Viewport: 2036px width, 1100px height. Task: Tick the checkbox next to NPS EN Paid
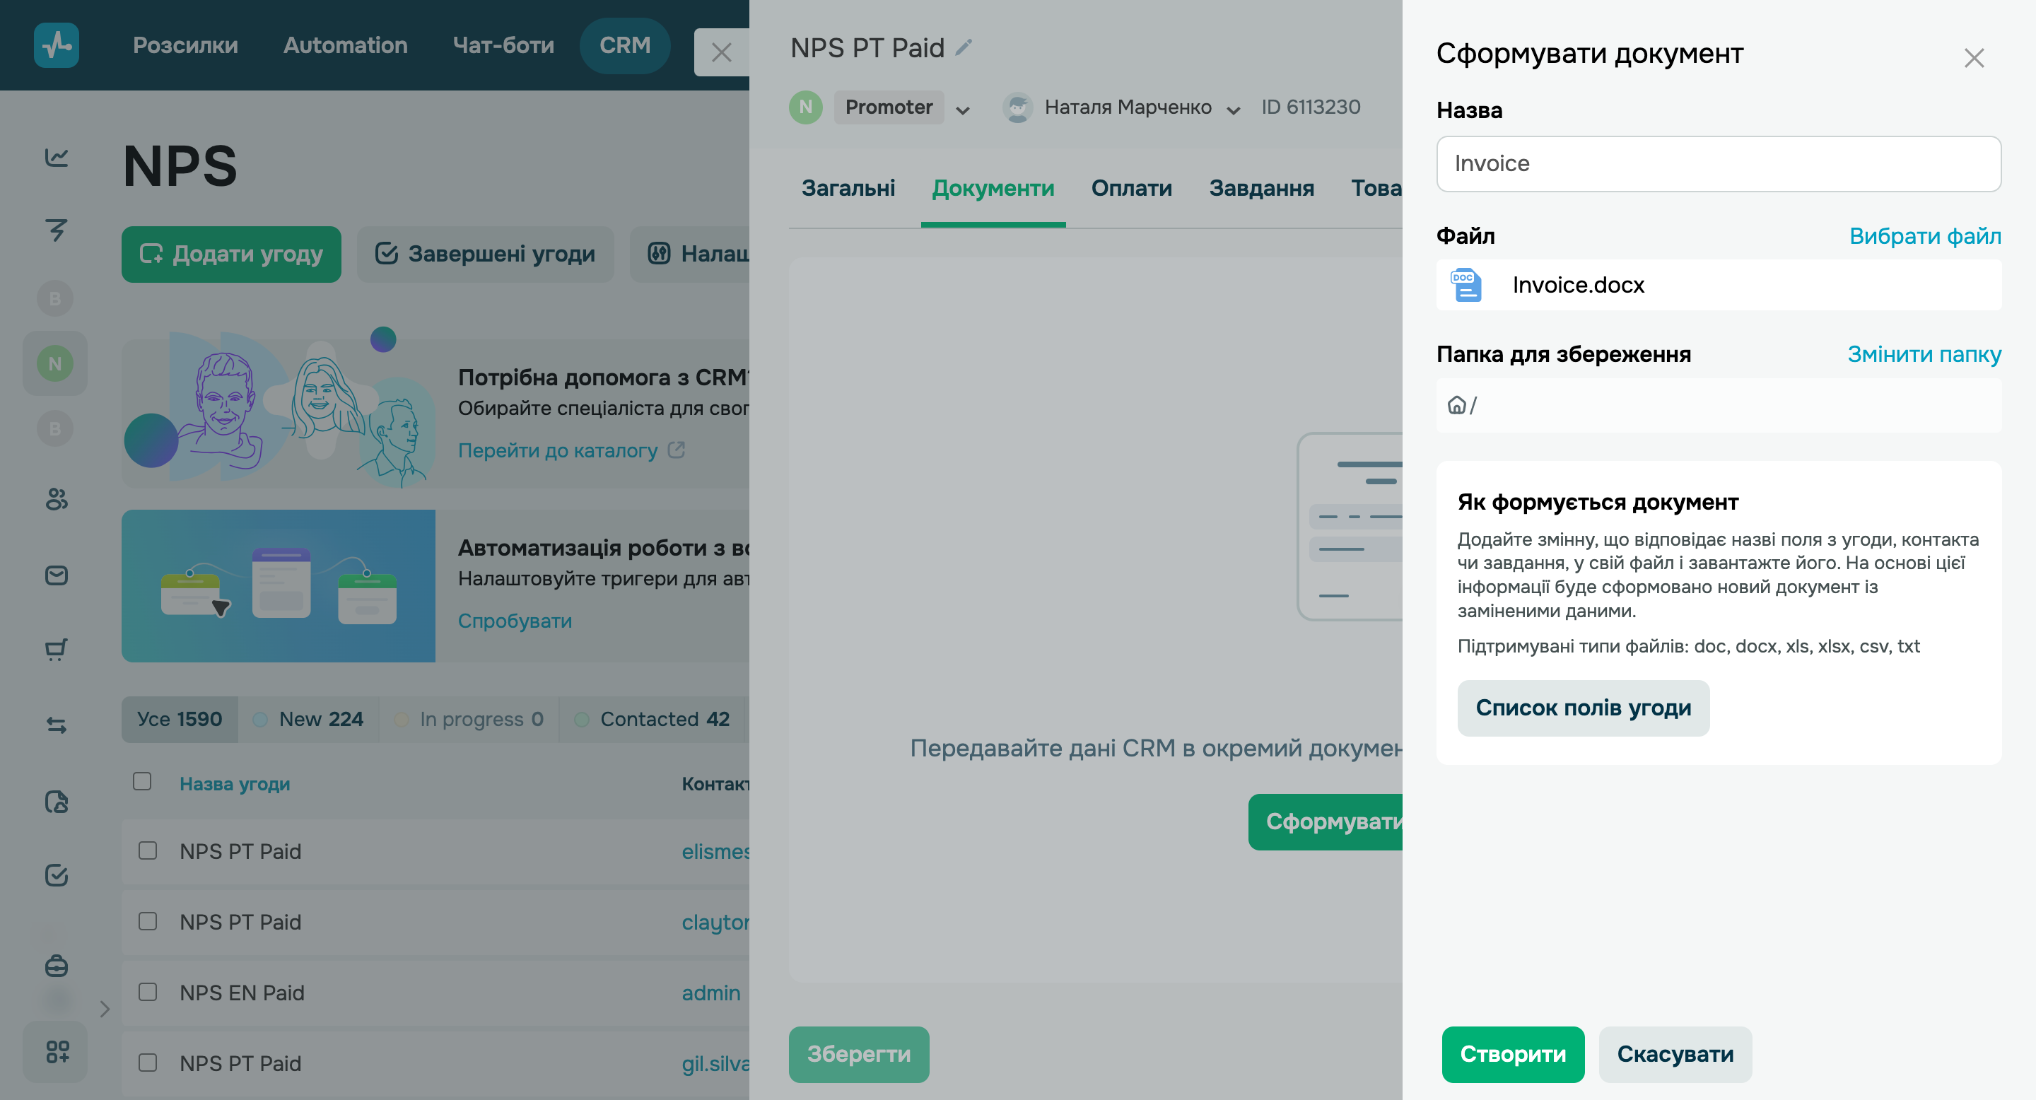147,993
